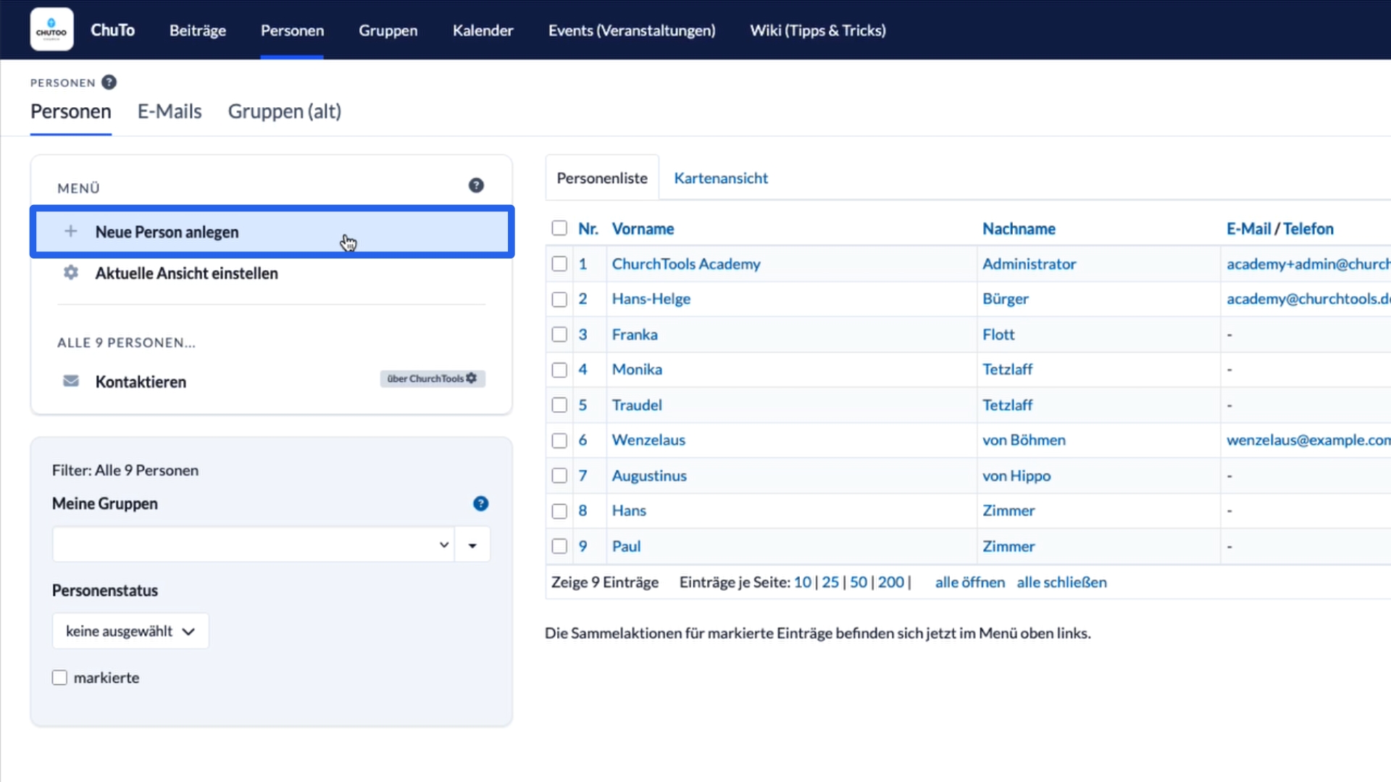Click gear icon for Aktuelle Ansicht einstellen
Screen dimensions: 1391x782
70,273
